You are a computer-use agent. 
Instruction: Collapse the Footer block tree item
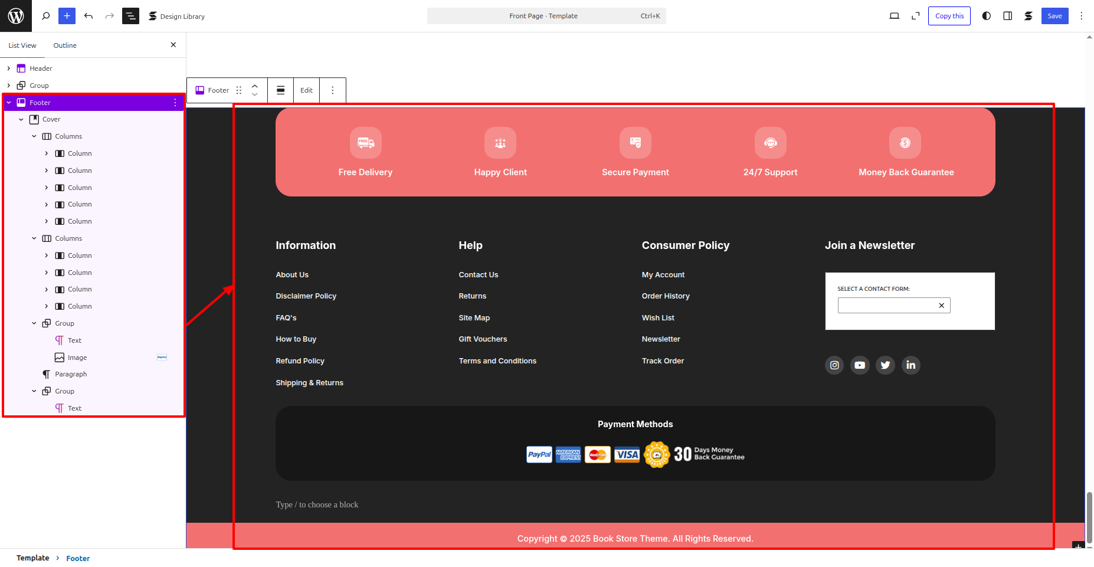point(9,103)
